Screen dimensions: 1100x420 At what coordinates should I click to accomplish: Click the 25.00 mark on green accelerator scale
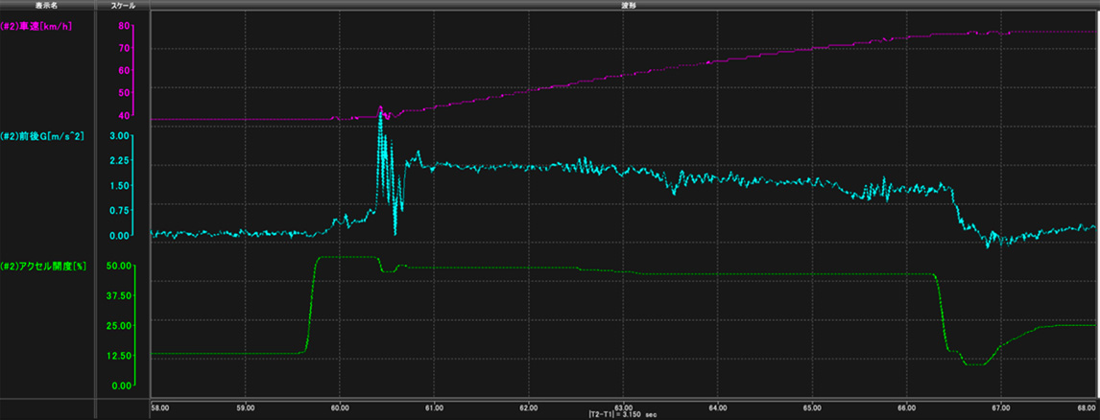tap(119, 326)
